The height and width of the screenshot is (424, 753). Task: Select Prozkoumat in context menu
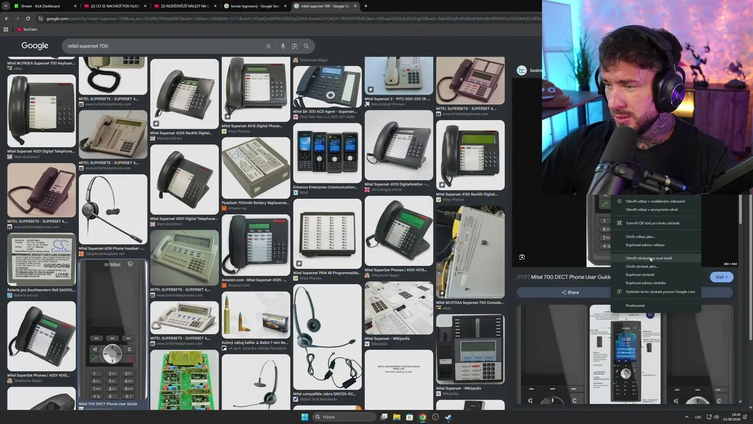[655, 306]
